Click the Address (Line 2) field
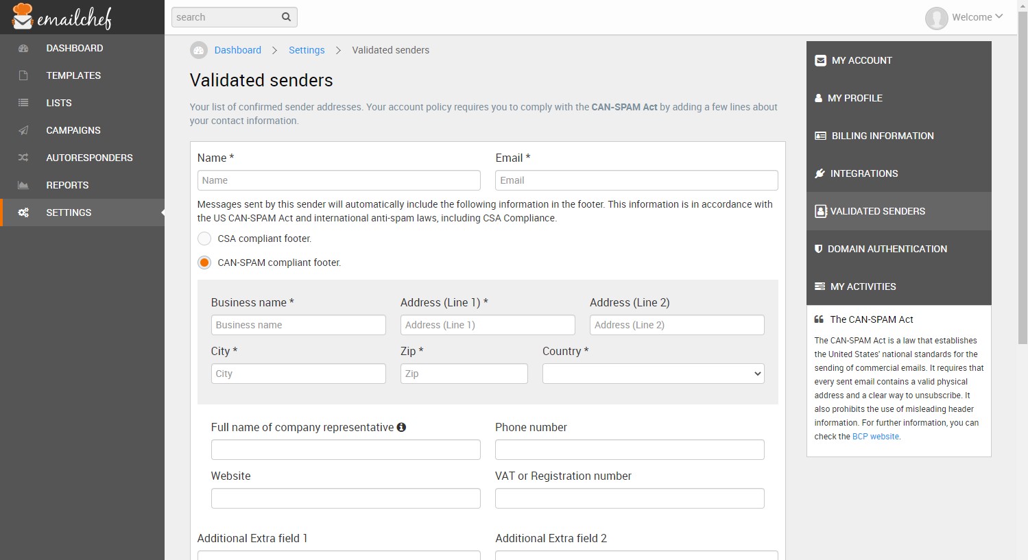This screenshot has height=560, width=1028. coord(677,325)
